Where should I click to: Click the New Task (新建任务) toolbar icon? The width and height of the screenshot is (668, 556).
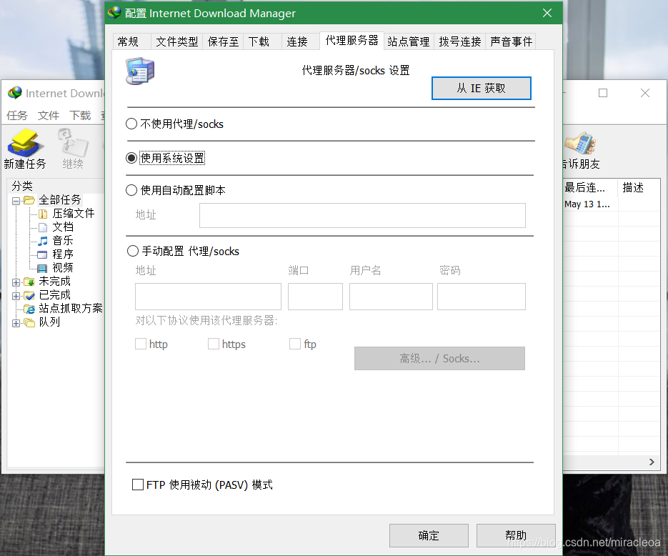point(25,143)
